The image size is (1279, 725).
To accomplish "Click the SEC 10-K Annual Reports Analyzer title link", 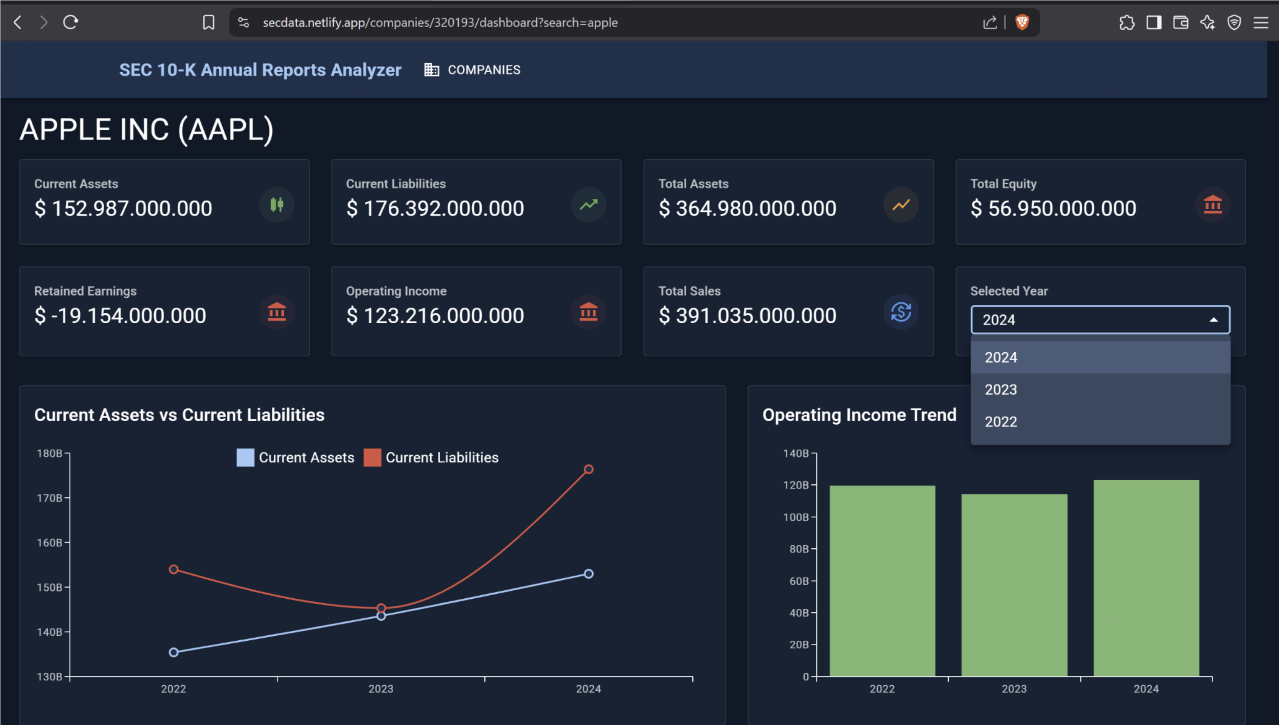I will (261, 70).
